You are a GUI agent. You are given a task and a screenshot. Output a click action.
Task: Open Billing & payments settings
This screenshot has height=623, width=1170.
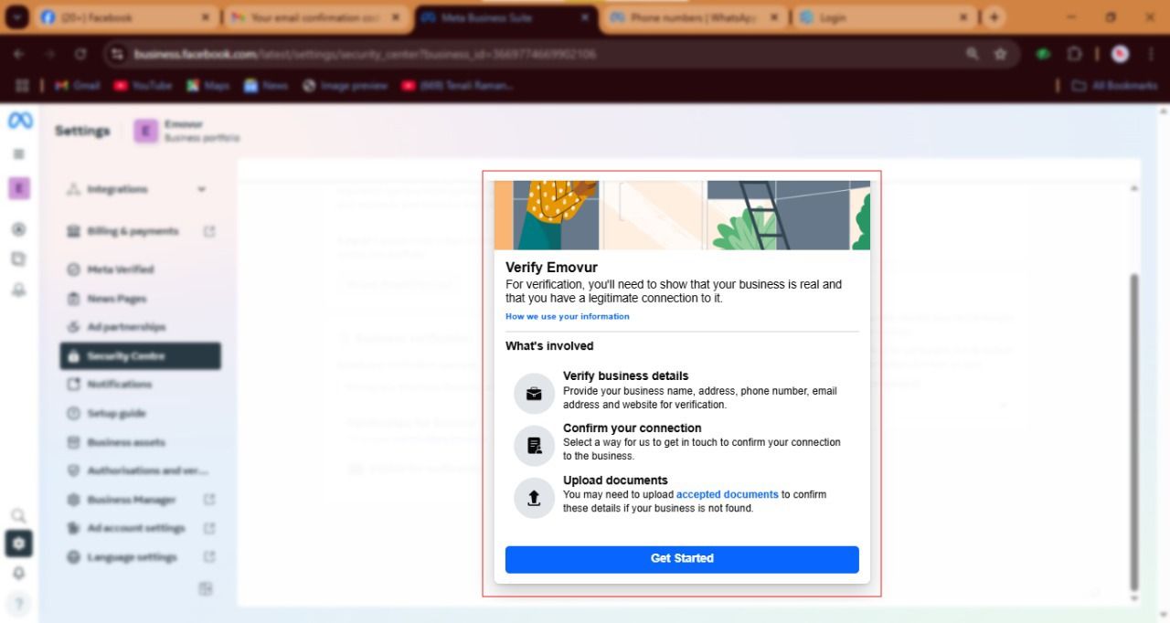[140, 231]
